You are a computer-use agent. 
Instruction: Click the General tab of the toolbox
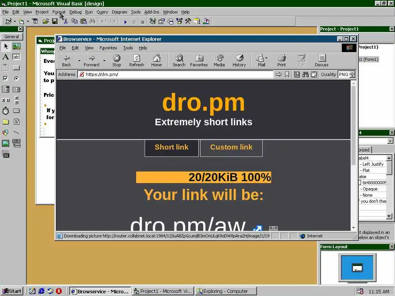coord(12,37)
